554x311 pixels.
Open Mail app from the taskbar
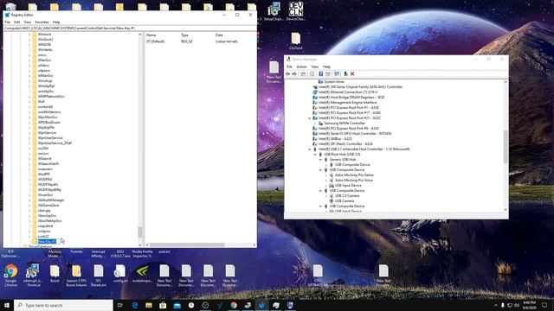(177, 305)
